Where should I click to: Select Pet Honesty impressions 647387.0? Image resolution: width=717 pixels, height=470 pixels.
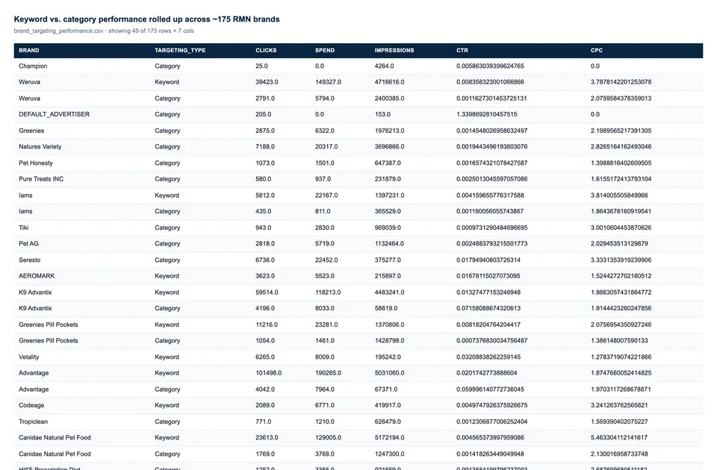[388, 163]
